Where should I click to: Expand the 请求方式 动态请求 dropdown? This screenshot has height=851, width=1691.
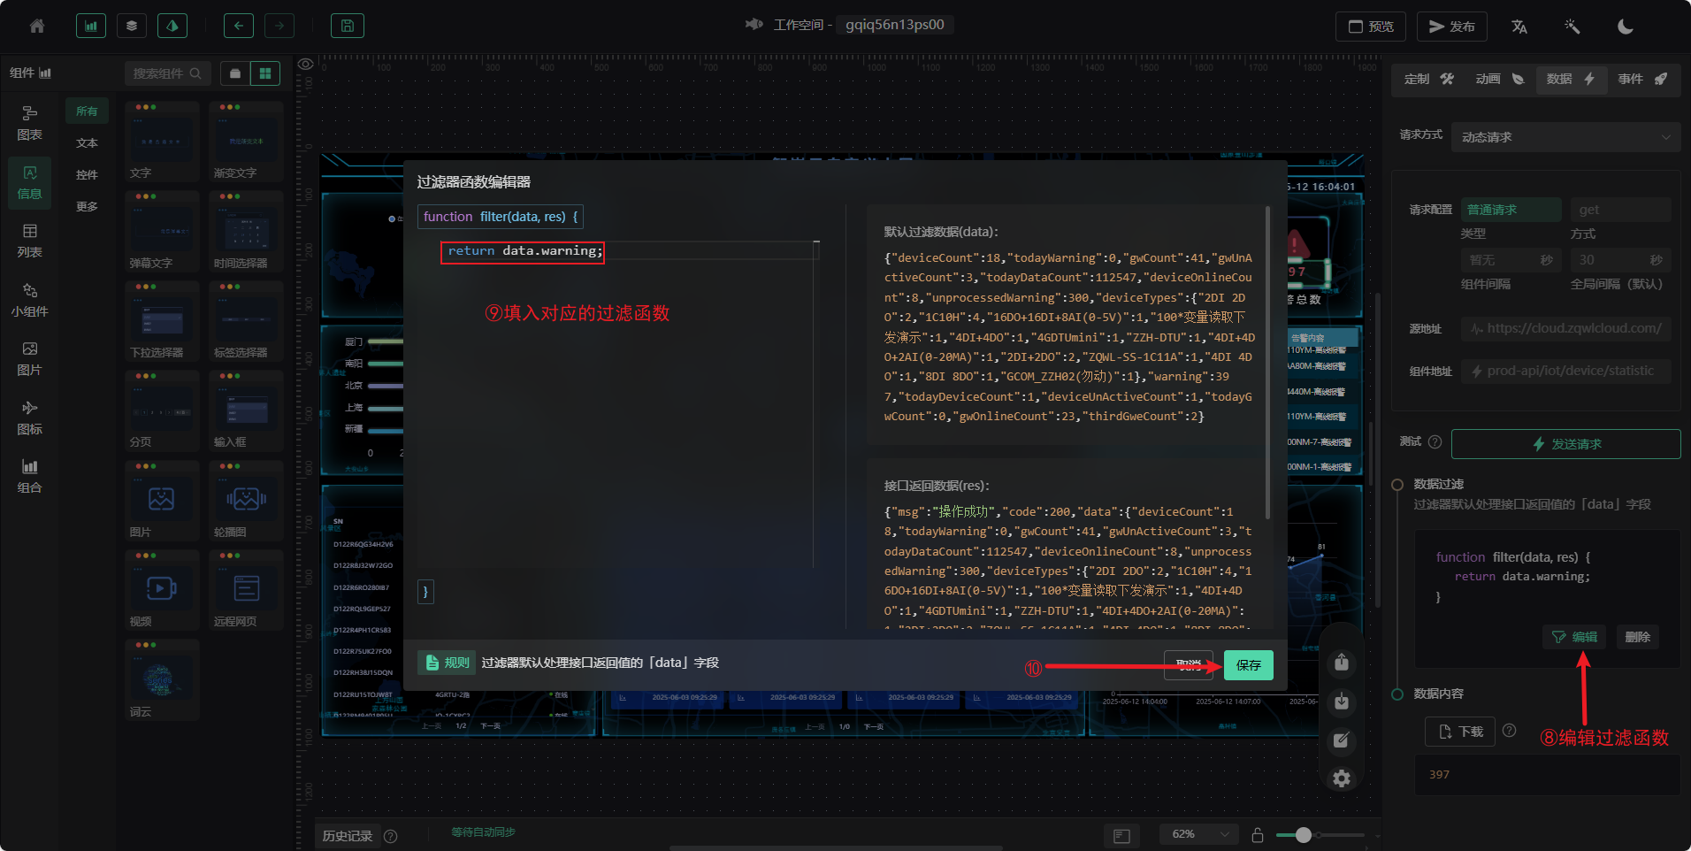point(1565,137)
